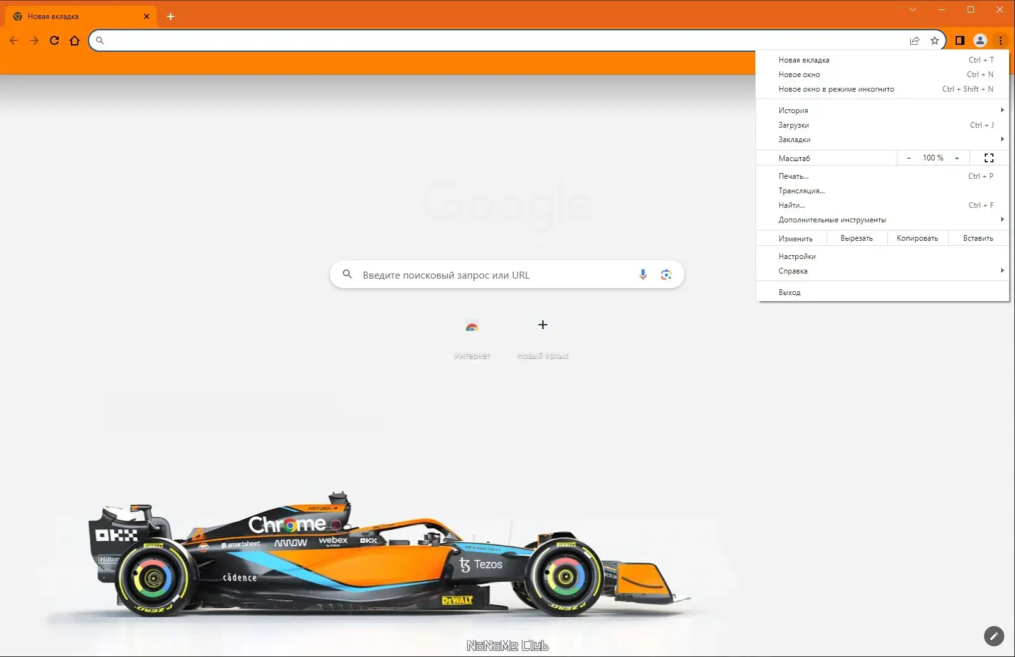Reload the page with the refresh icon
Screen dimensions: 1015x657
point(54,40)
